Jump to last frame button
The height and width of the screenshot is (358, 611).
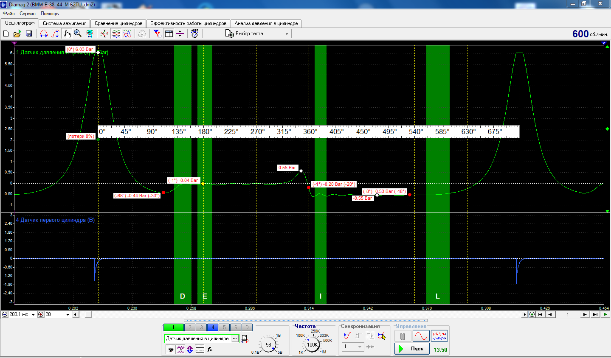pyautogui.click(x=595, y=314)
